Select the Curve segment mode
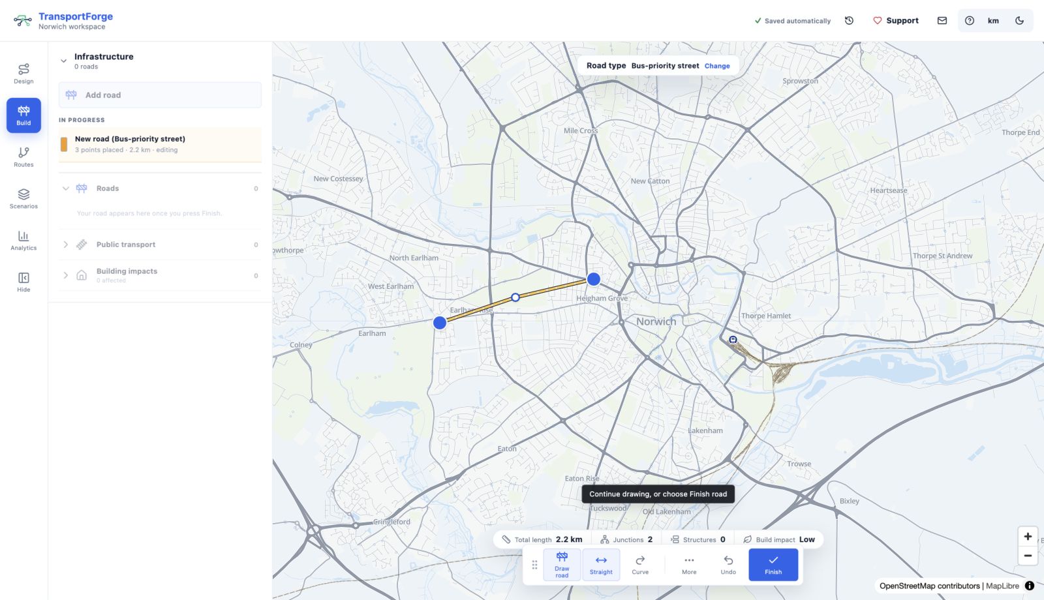The width and height of the screenshot is (1044, 600). pyautogui.click(x=640, y=565)
